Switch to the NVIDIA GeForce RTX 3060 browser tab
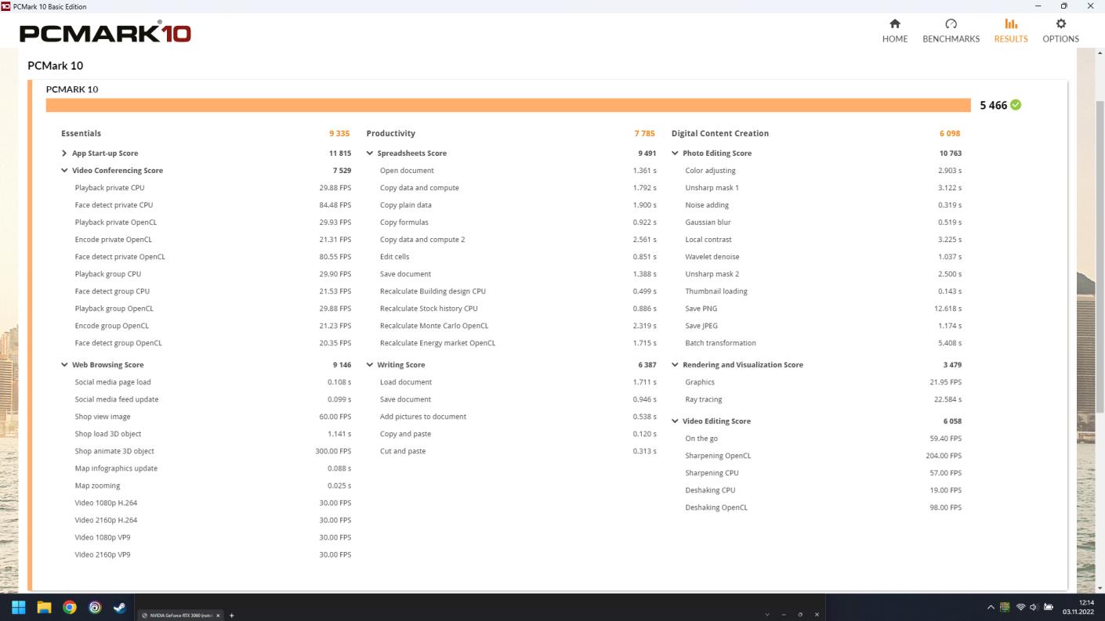 179,616
